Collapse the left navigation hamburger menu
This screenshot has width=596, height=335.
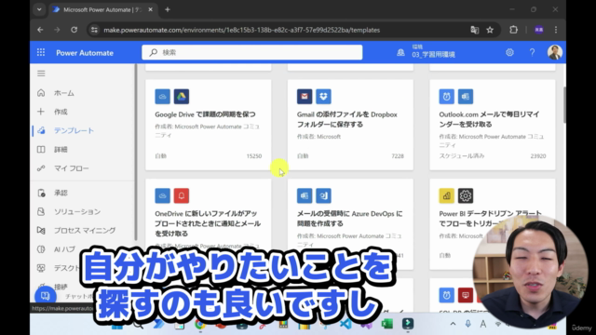tap(41, 74)
